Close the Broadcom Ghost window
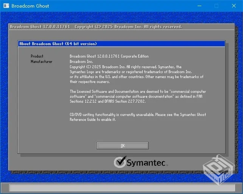This screenshot has width=243, height=194. tap(234, 6)
